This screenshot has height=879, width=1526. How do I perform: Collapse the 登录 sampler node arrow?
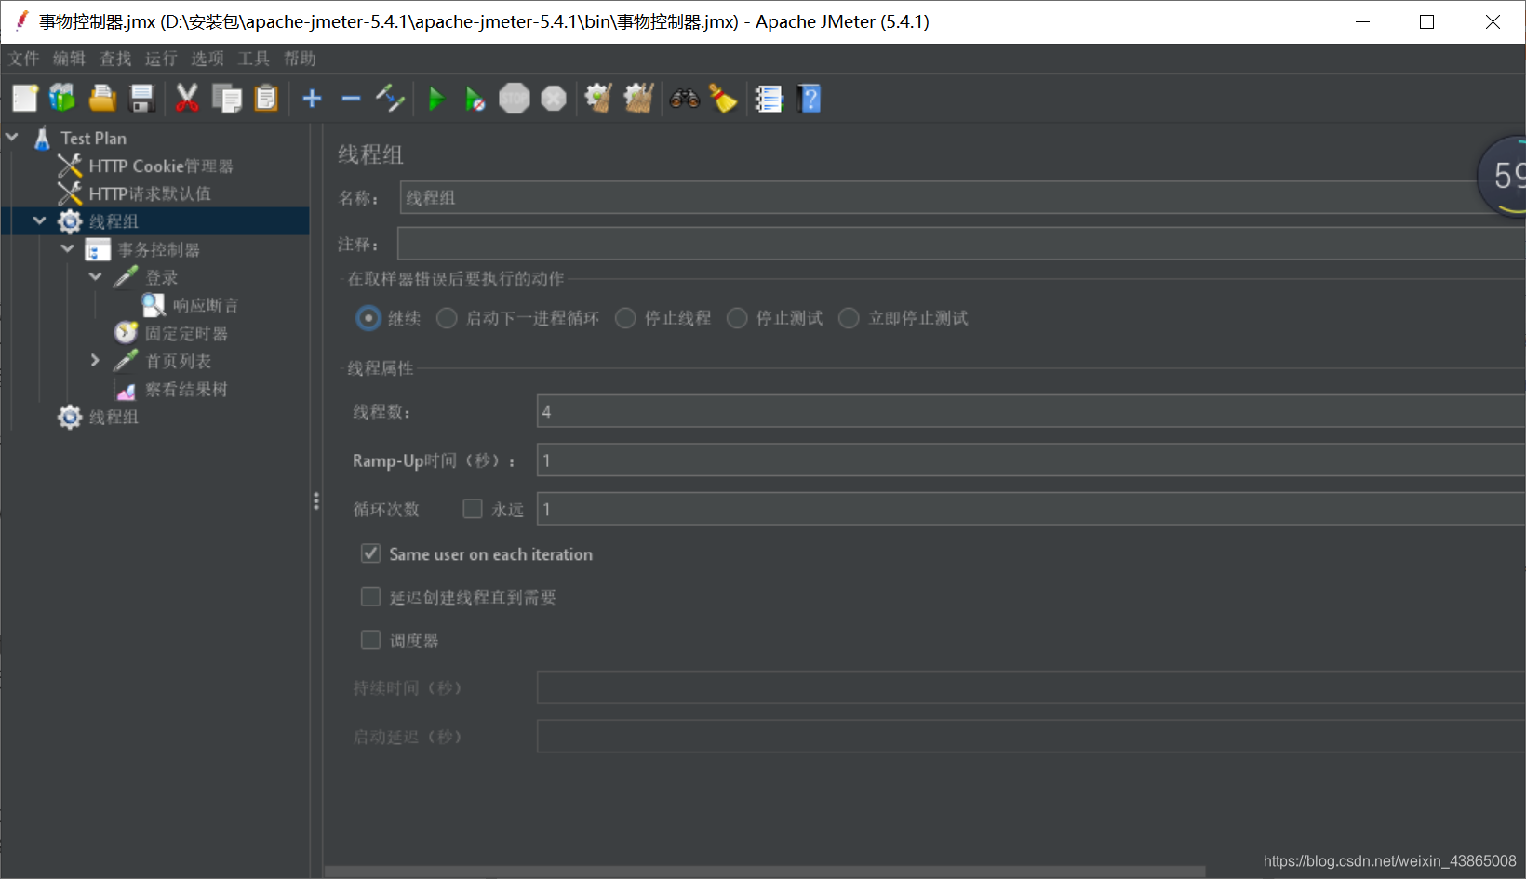[x=96, y=277]
